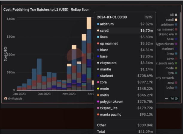Open the chart title link
Screen dimensions: 183x134
pos(36,9)
